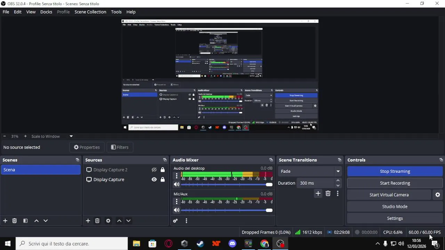Screen dimensions: 445x250
Task: Move source down arrow in Sources panel
Action: click(128, 221)
